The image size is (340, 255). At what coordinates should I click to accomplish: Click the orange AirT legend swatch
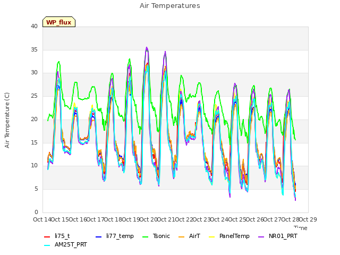tap(181, 237)
